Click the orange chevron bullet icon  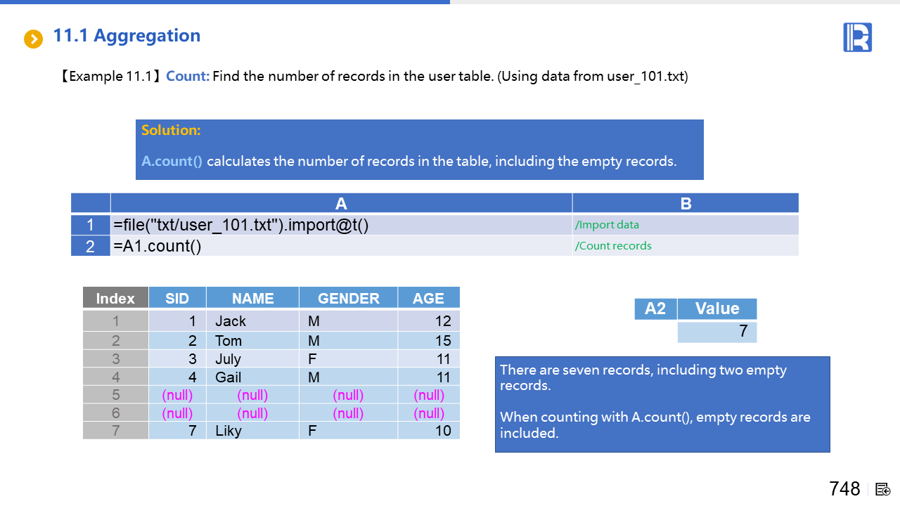click(33, 39)
